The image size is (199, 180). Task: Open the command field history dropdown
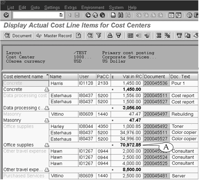point(61,15)
